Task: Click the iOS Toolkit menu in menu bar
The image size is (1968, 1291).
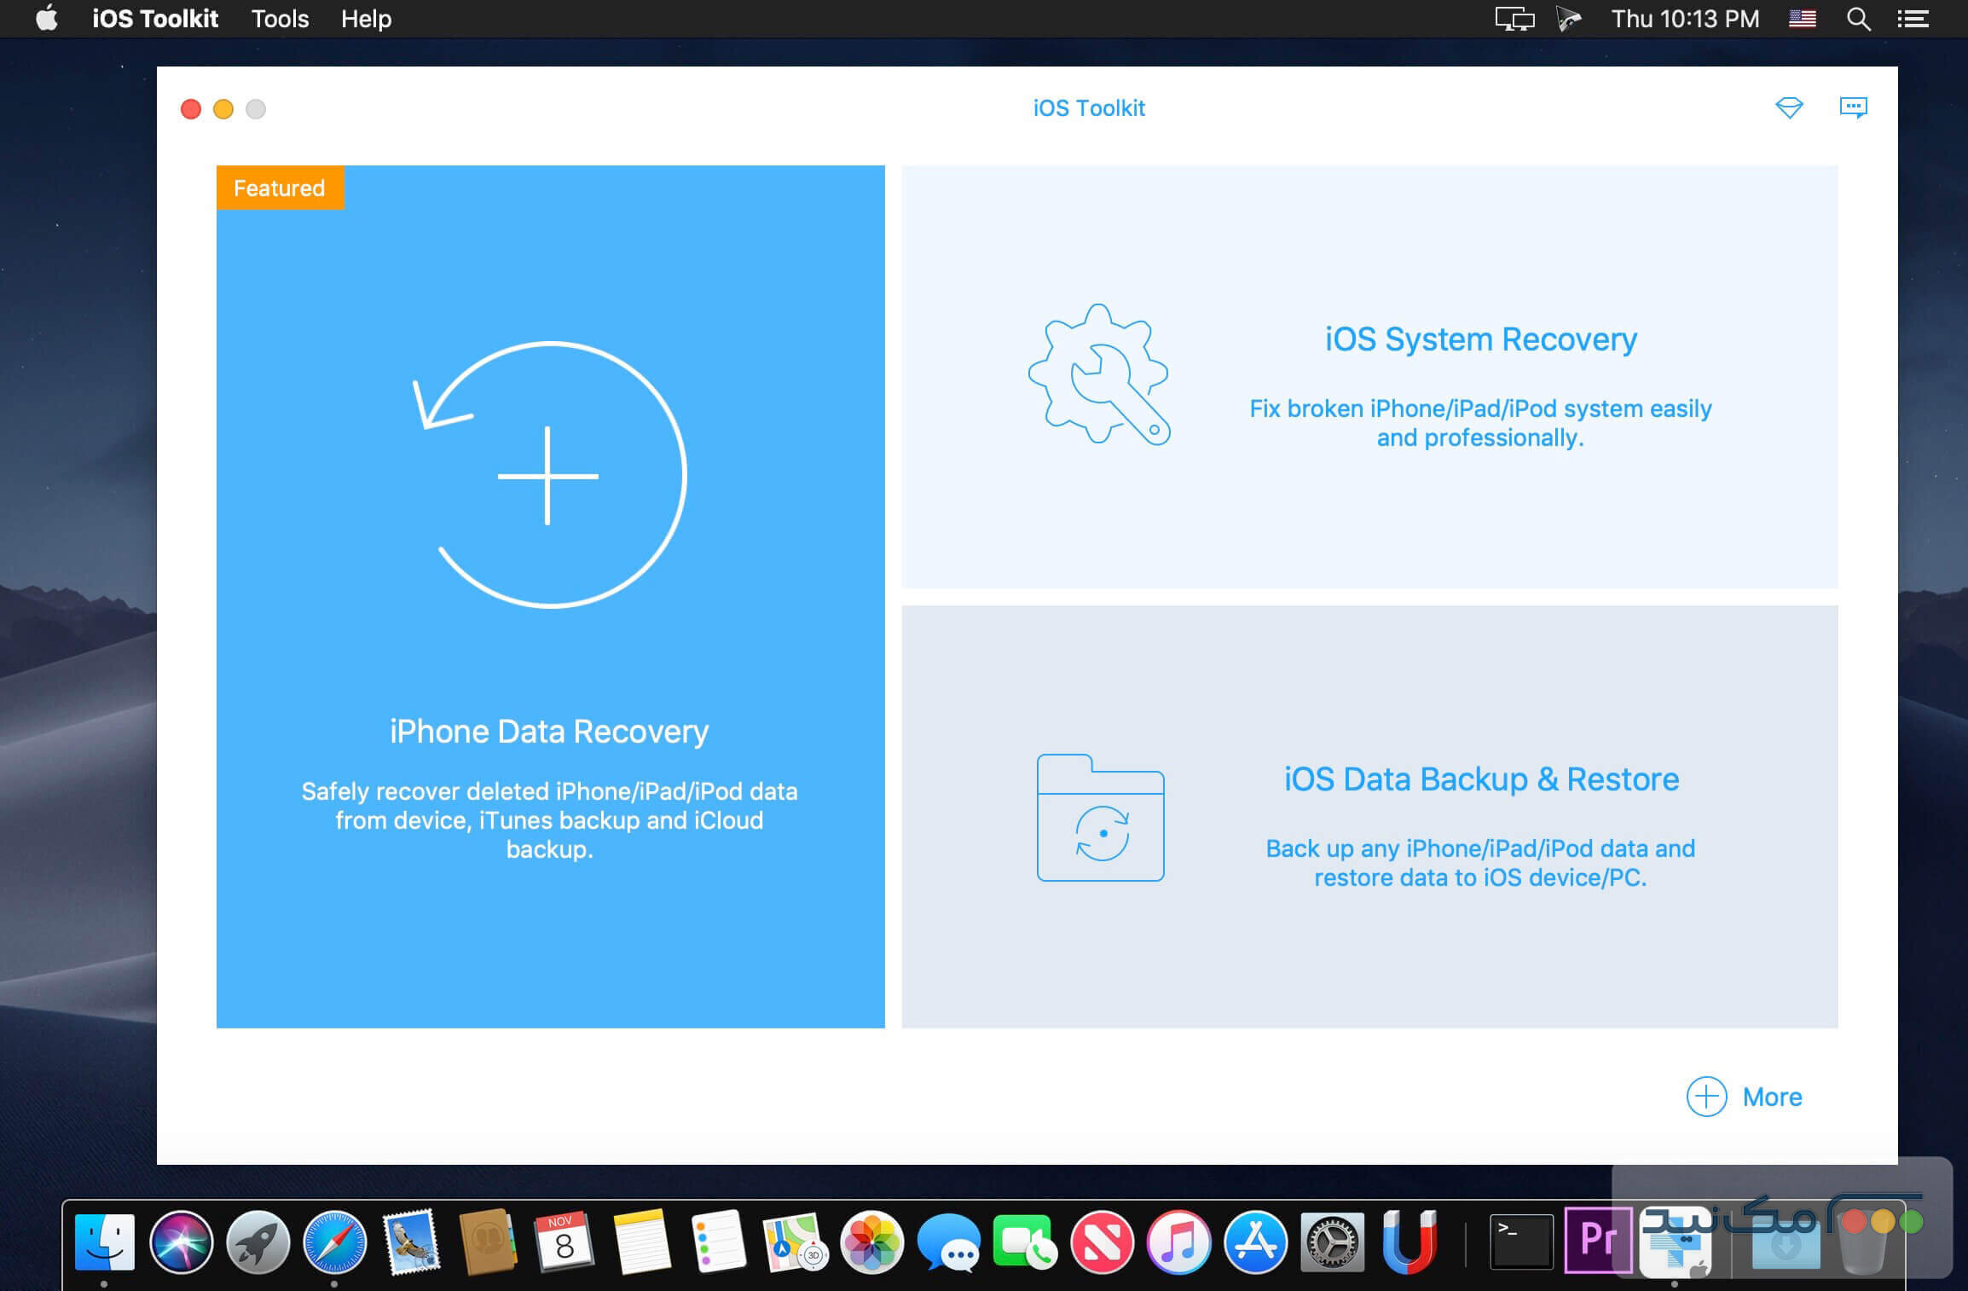Action: tap(155, 18)
